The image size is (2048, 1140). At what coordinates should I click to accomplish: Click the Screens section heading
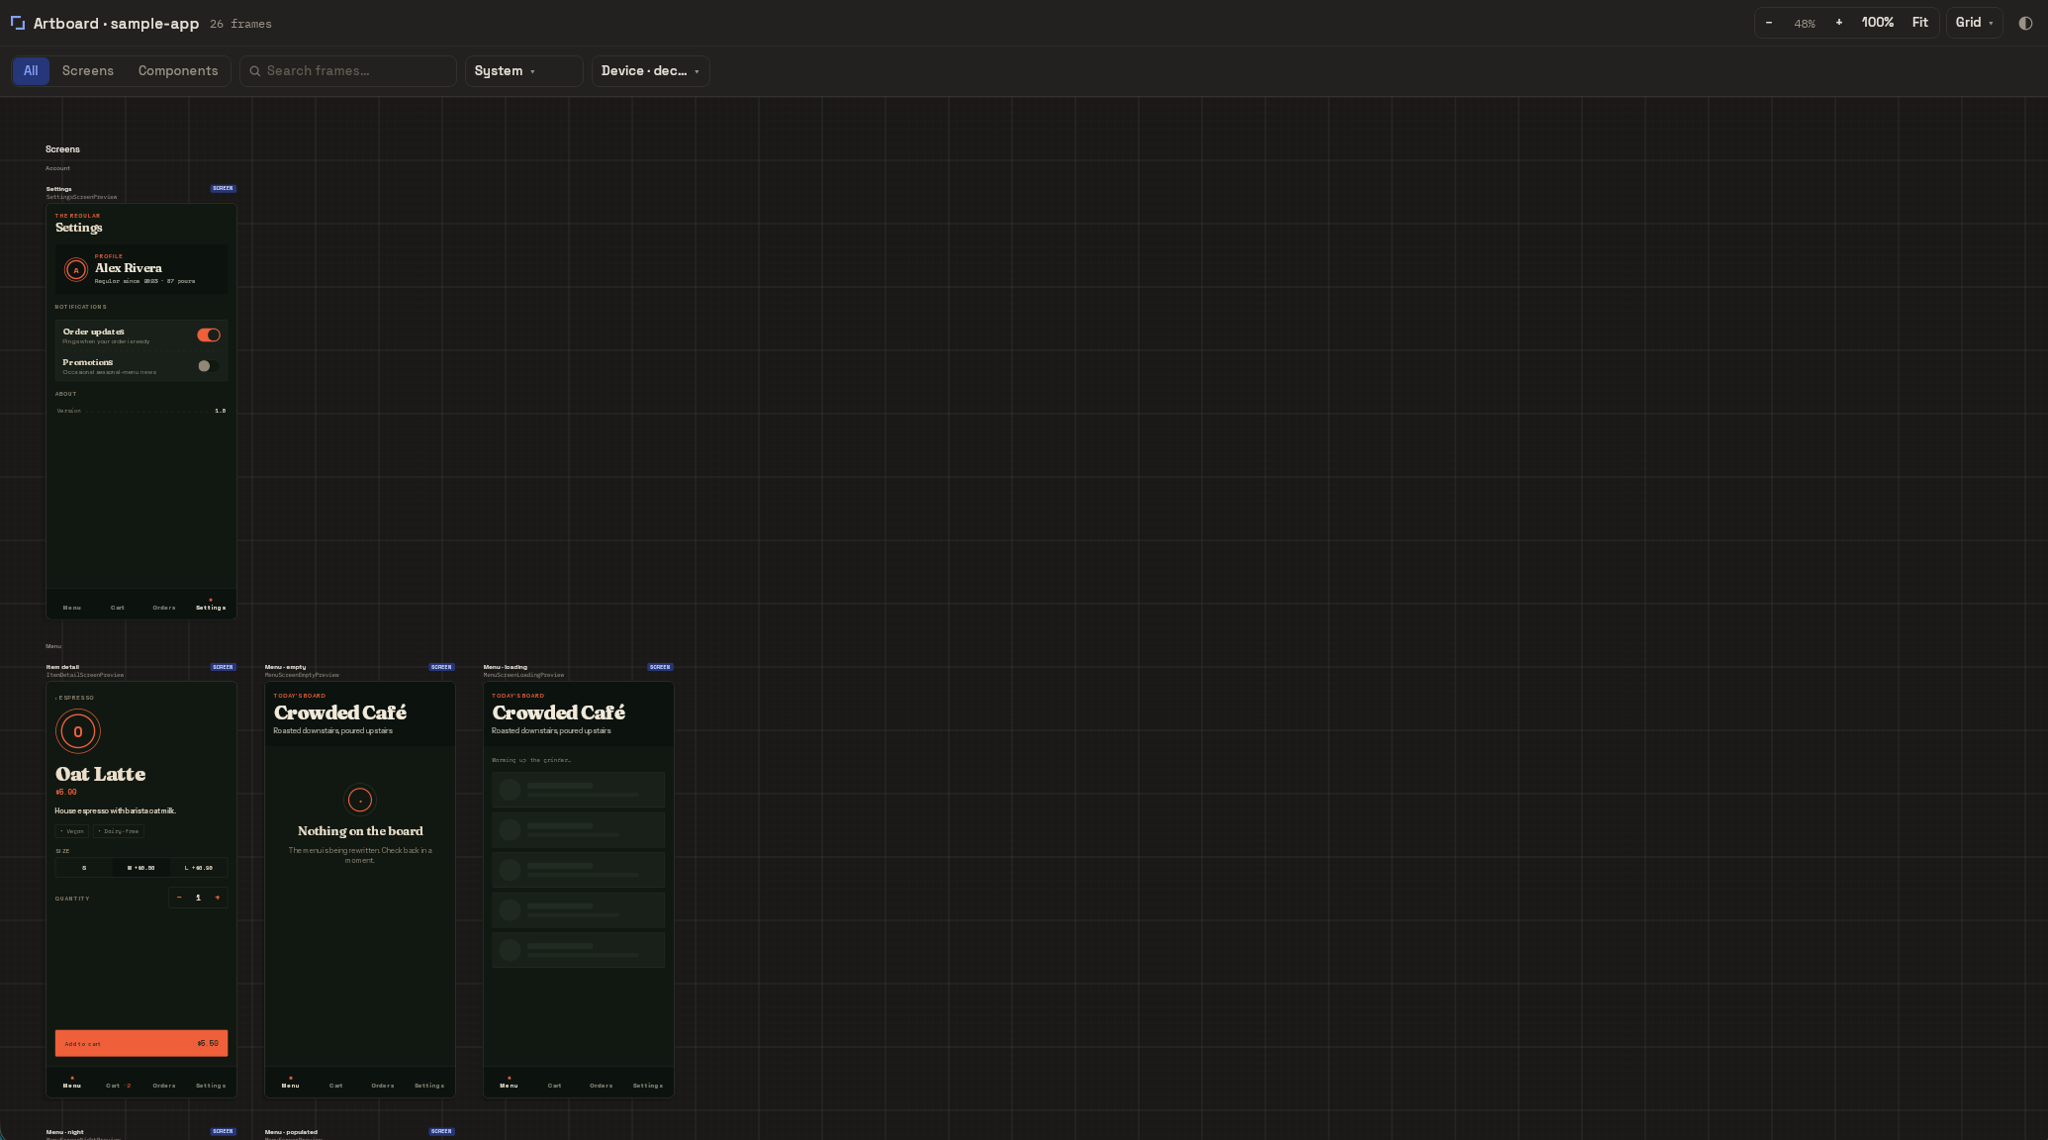(62, 149)
